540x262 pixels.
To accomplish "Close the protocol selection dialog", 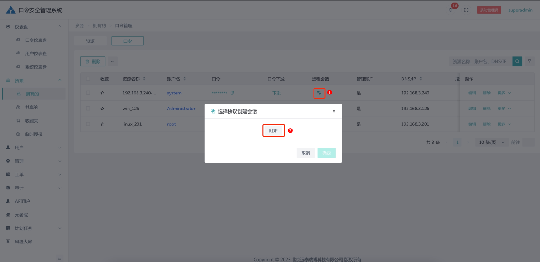I will (x=334, y=111).
